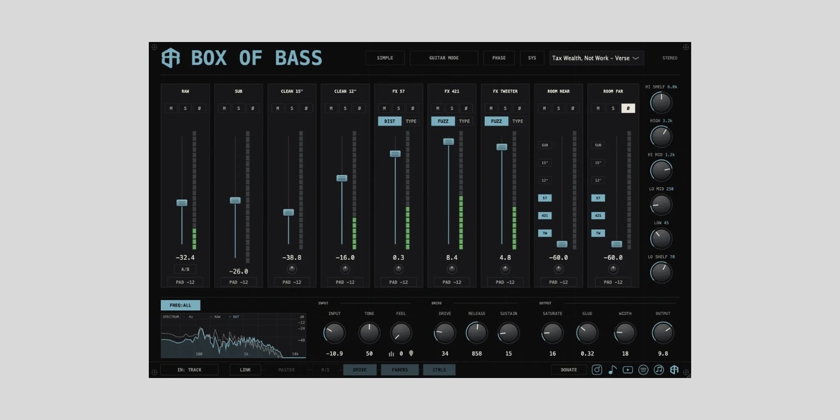
Task: Click the single music note icon
Action: click(x=613, y=370)
